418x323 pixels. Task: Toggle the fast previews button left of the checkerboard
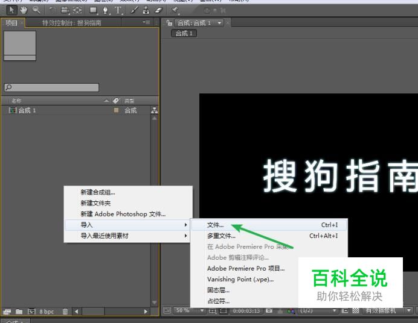pos(345,310)
